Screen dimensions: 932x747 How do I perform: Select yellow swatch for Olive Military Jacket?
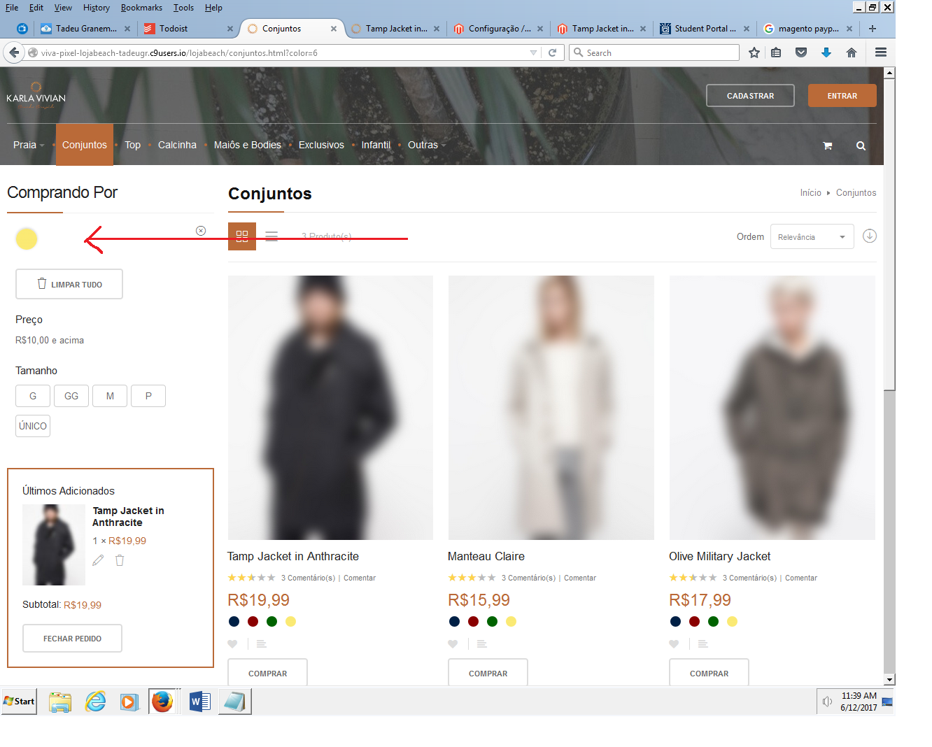[x=732, y=621]
